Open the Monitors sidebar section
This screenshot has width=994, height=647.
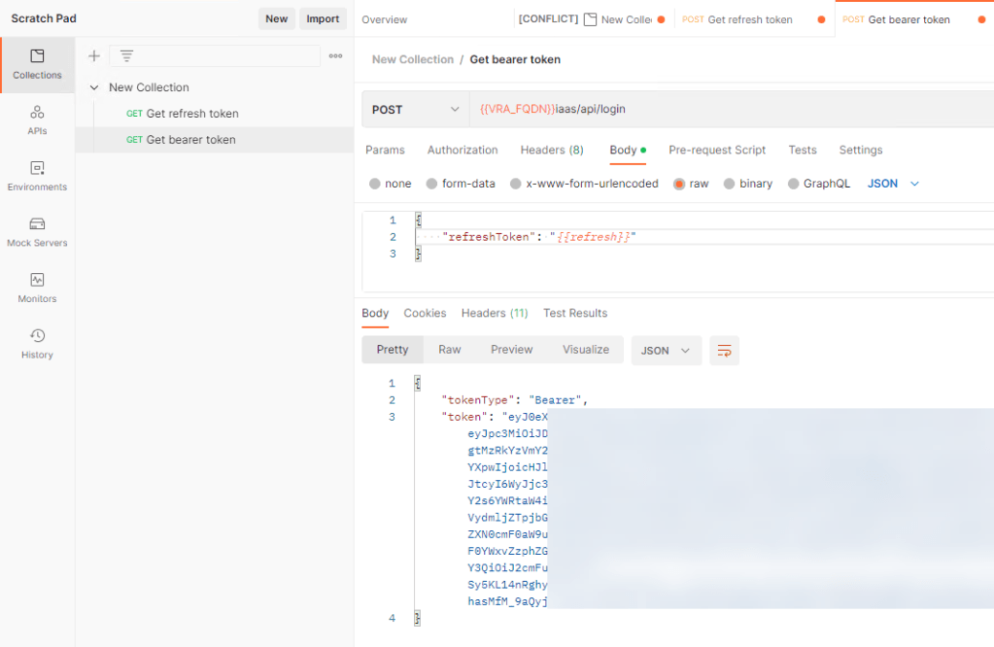(37, 288)
